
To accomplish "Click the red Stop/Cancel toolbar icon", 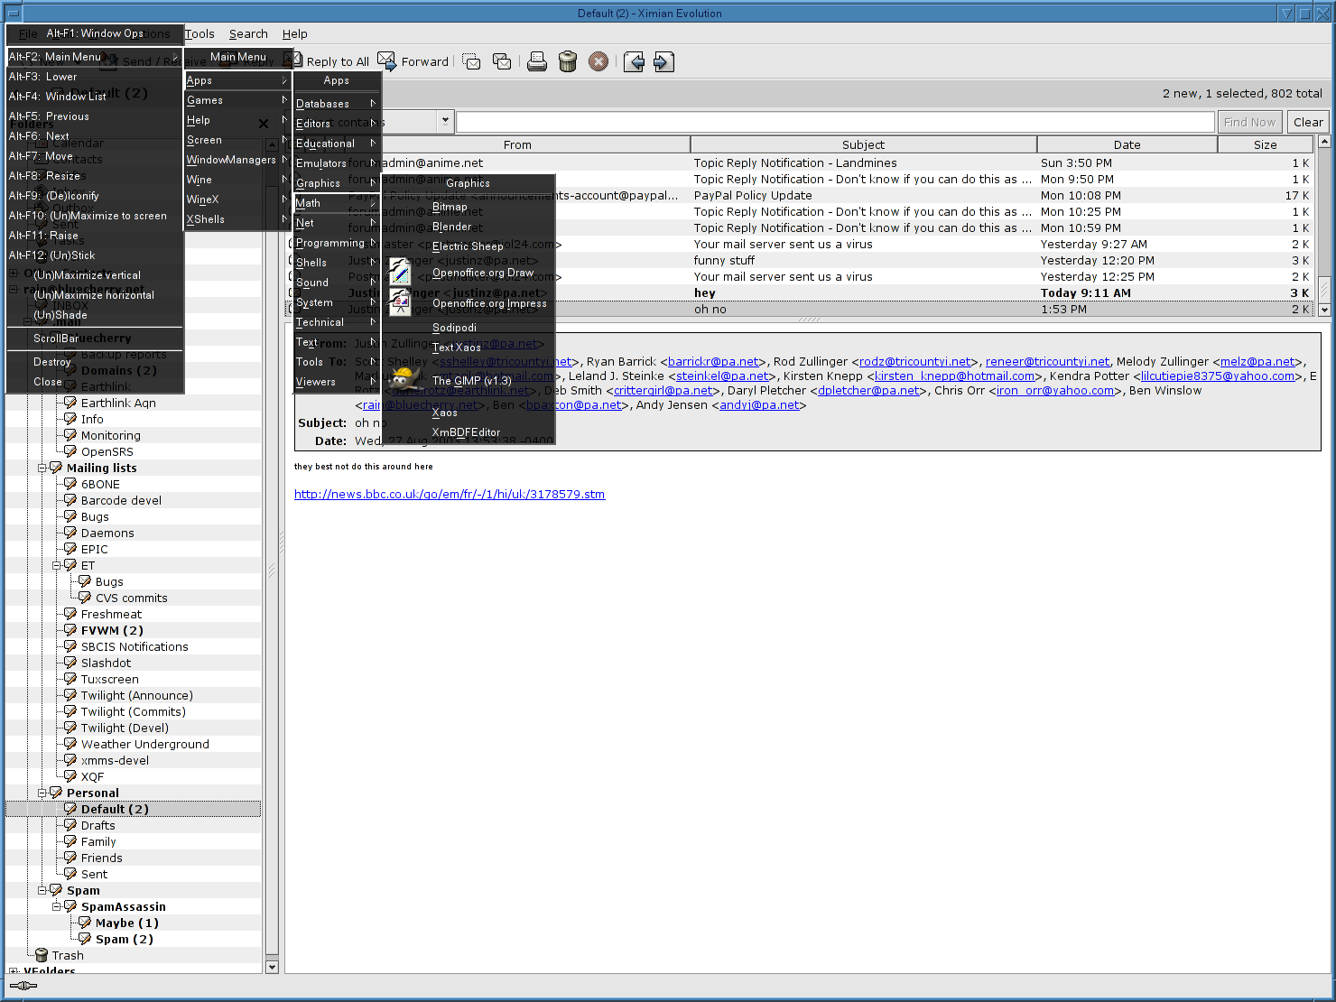I will click(x=598, y=61).
